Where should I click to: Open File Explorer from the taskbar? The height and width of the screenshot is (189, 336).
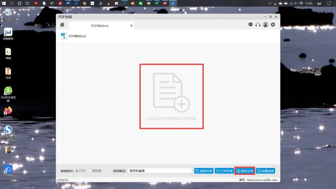click(x=149, y=3)
